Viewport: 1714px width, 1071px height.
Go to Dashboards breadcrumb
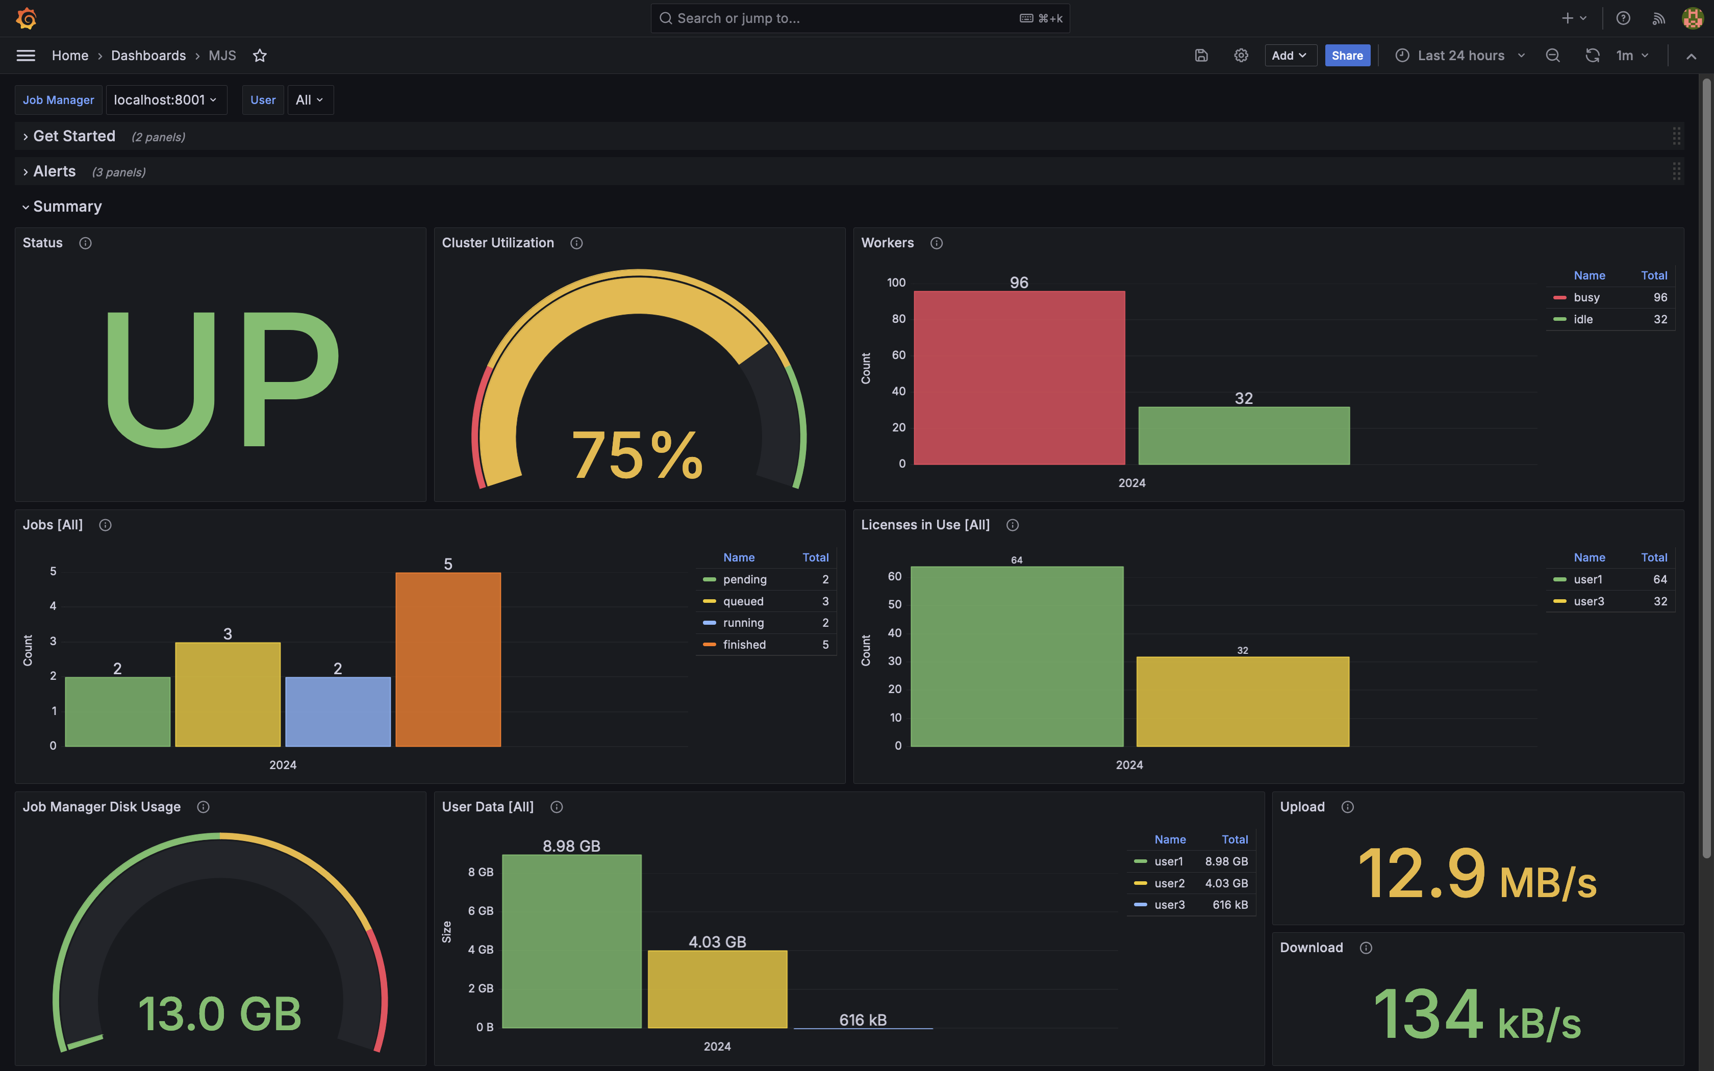(x=148, y=55)
